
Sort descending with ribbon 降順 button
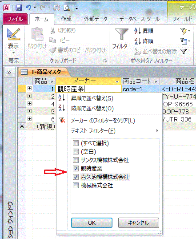[x=144, y=41]
